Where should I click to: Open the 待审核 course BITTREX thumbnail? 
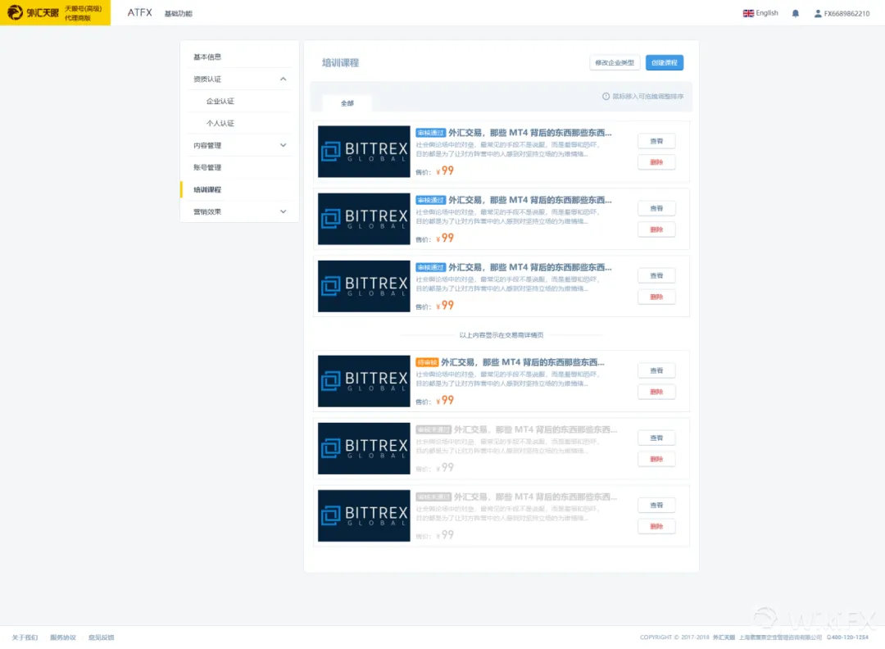point(364,381)
